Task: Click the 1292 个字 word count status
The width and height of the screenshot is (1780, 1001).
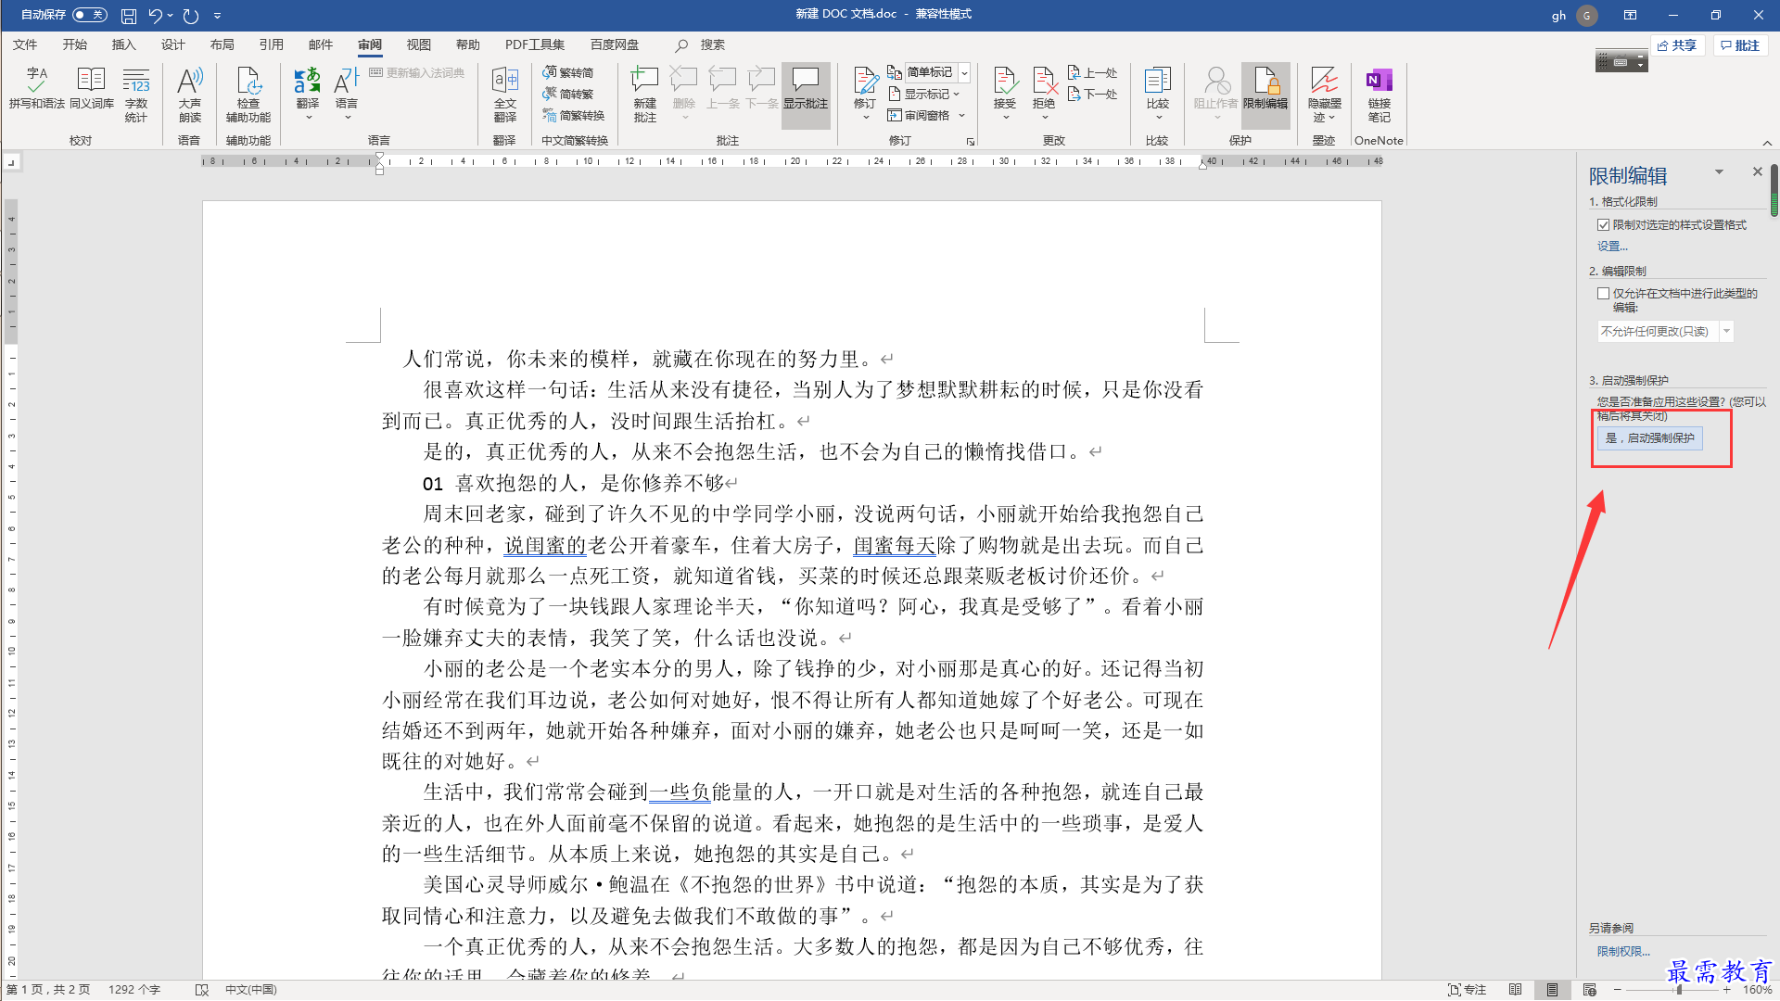Action: 134,990
